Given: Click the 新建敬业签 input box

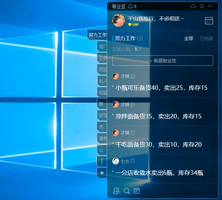Looking at the screenshot, I should pyautogui.click(x=163, y=60).
